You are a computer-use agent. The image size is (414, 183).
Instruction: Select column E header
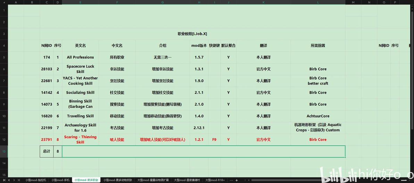point(80,2)
